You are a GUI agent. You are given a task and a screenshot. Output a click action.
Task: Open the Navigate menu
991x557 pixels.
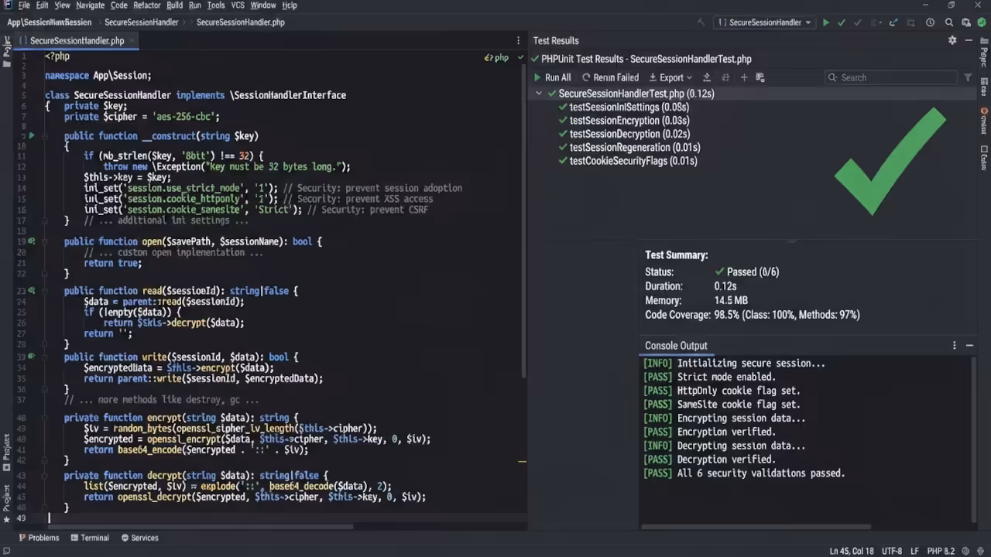pos(91,5)
